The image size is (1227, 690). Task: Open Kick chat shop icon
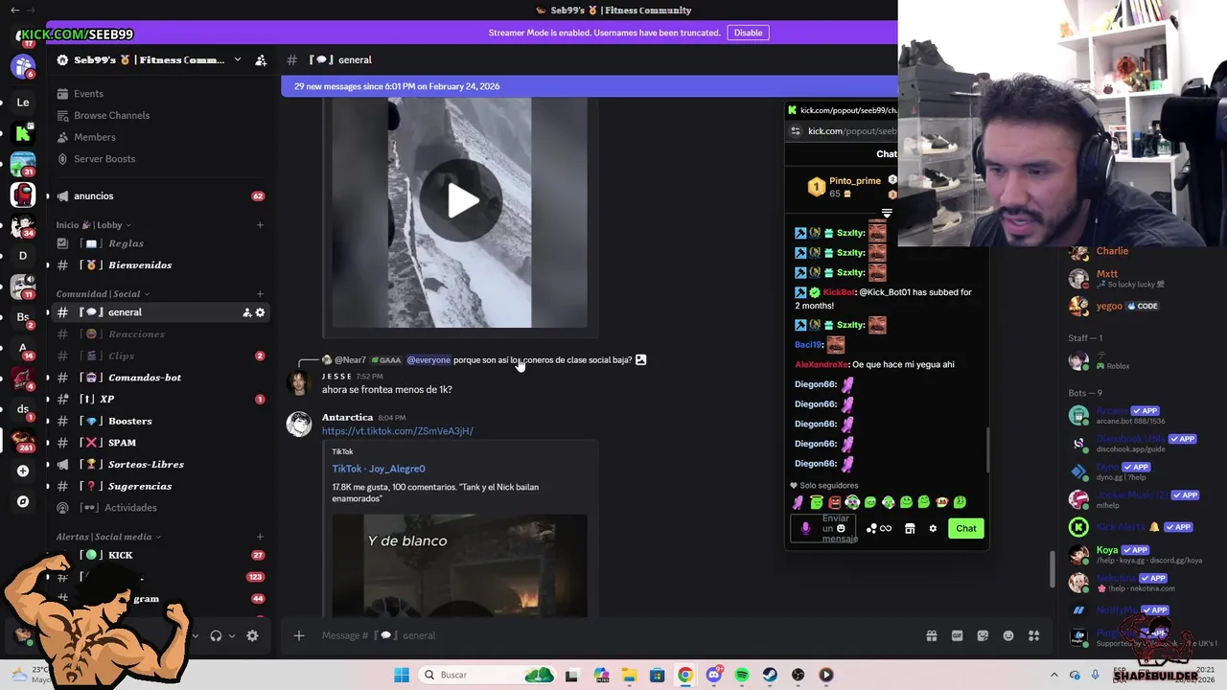tap(910, 528)
